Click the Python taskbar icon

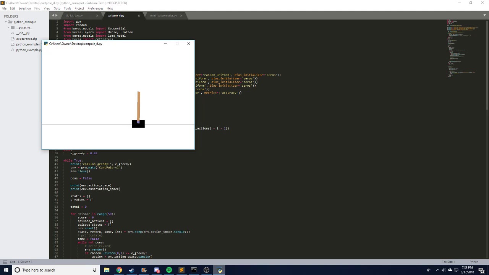(220, 270)
